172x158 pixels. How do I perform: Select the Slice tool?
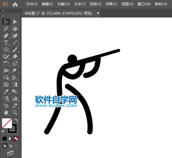point(15,106)
